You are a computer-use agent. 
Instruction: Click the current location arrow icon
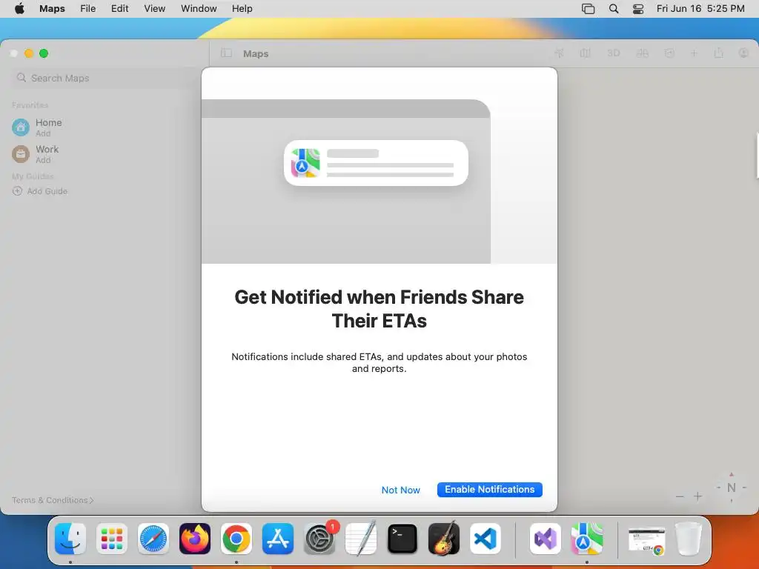(559, 53)
